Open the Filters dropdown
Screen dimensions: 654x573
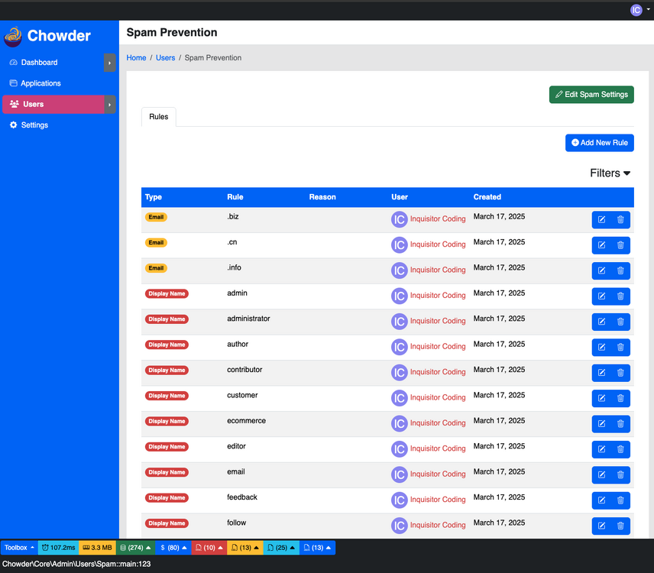point(610,173)
